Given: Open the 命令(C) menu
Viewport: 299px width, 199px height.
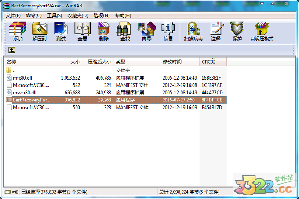Looking at the screenshot, I should pos(34,15).
